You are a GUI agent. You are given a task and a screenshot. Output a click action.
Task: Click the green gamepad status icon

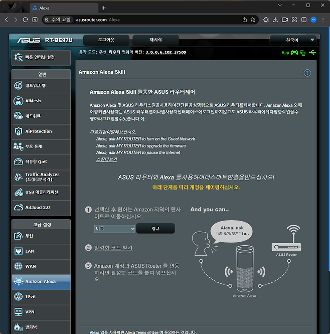[x=294, y=52]
